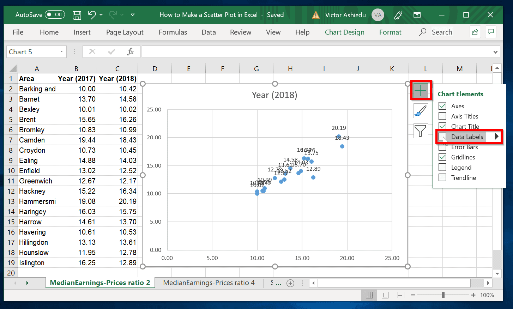Screen dimensions: 513x309
Task: Adjust the zoom slider
Action: tap(443, 295)
